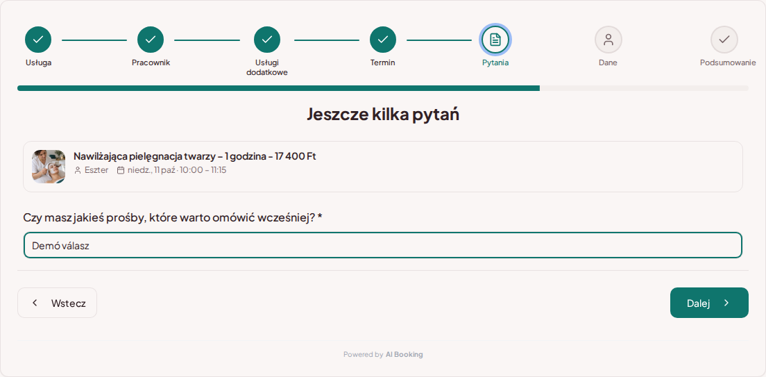
Task: Click the facial treatment service thumbnail
Action: click(x=49, y=166)
